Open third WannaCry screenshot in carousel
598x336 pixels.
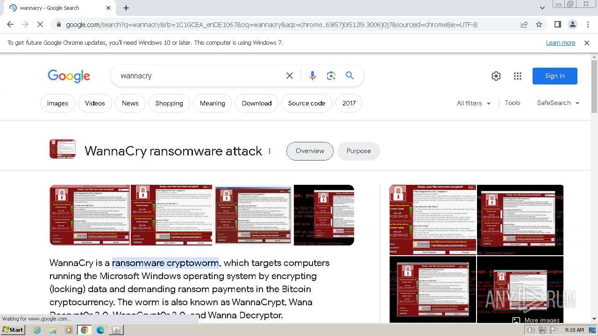point(253,215)
